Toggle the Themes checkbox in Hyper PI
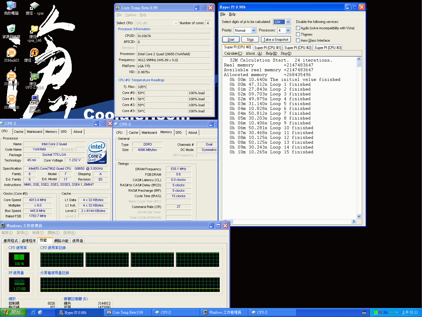The width and height of the screenshot is (422, 317). click(298, 34)
